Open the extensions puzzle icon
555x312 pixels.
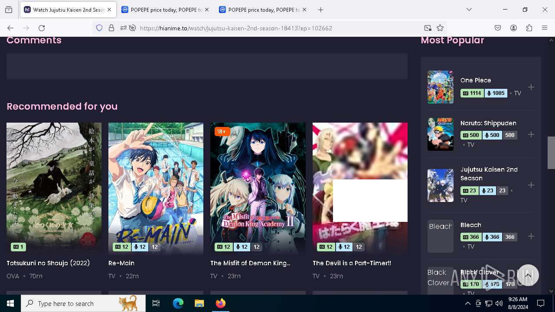(x=529, y=28)
